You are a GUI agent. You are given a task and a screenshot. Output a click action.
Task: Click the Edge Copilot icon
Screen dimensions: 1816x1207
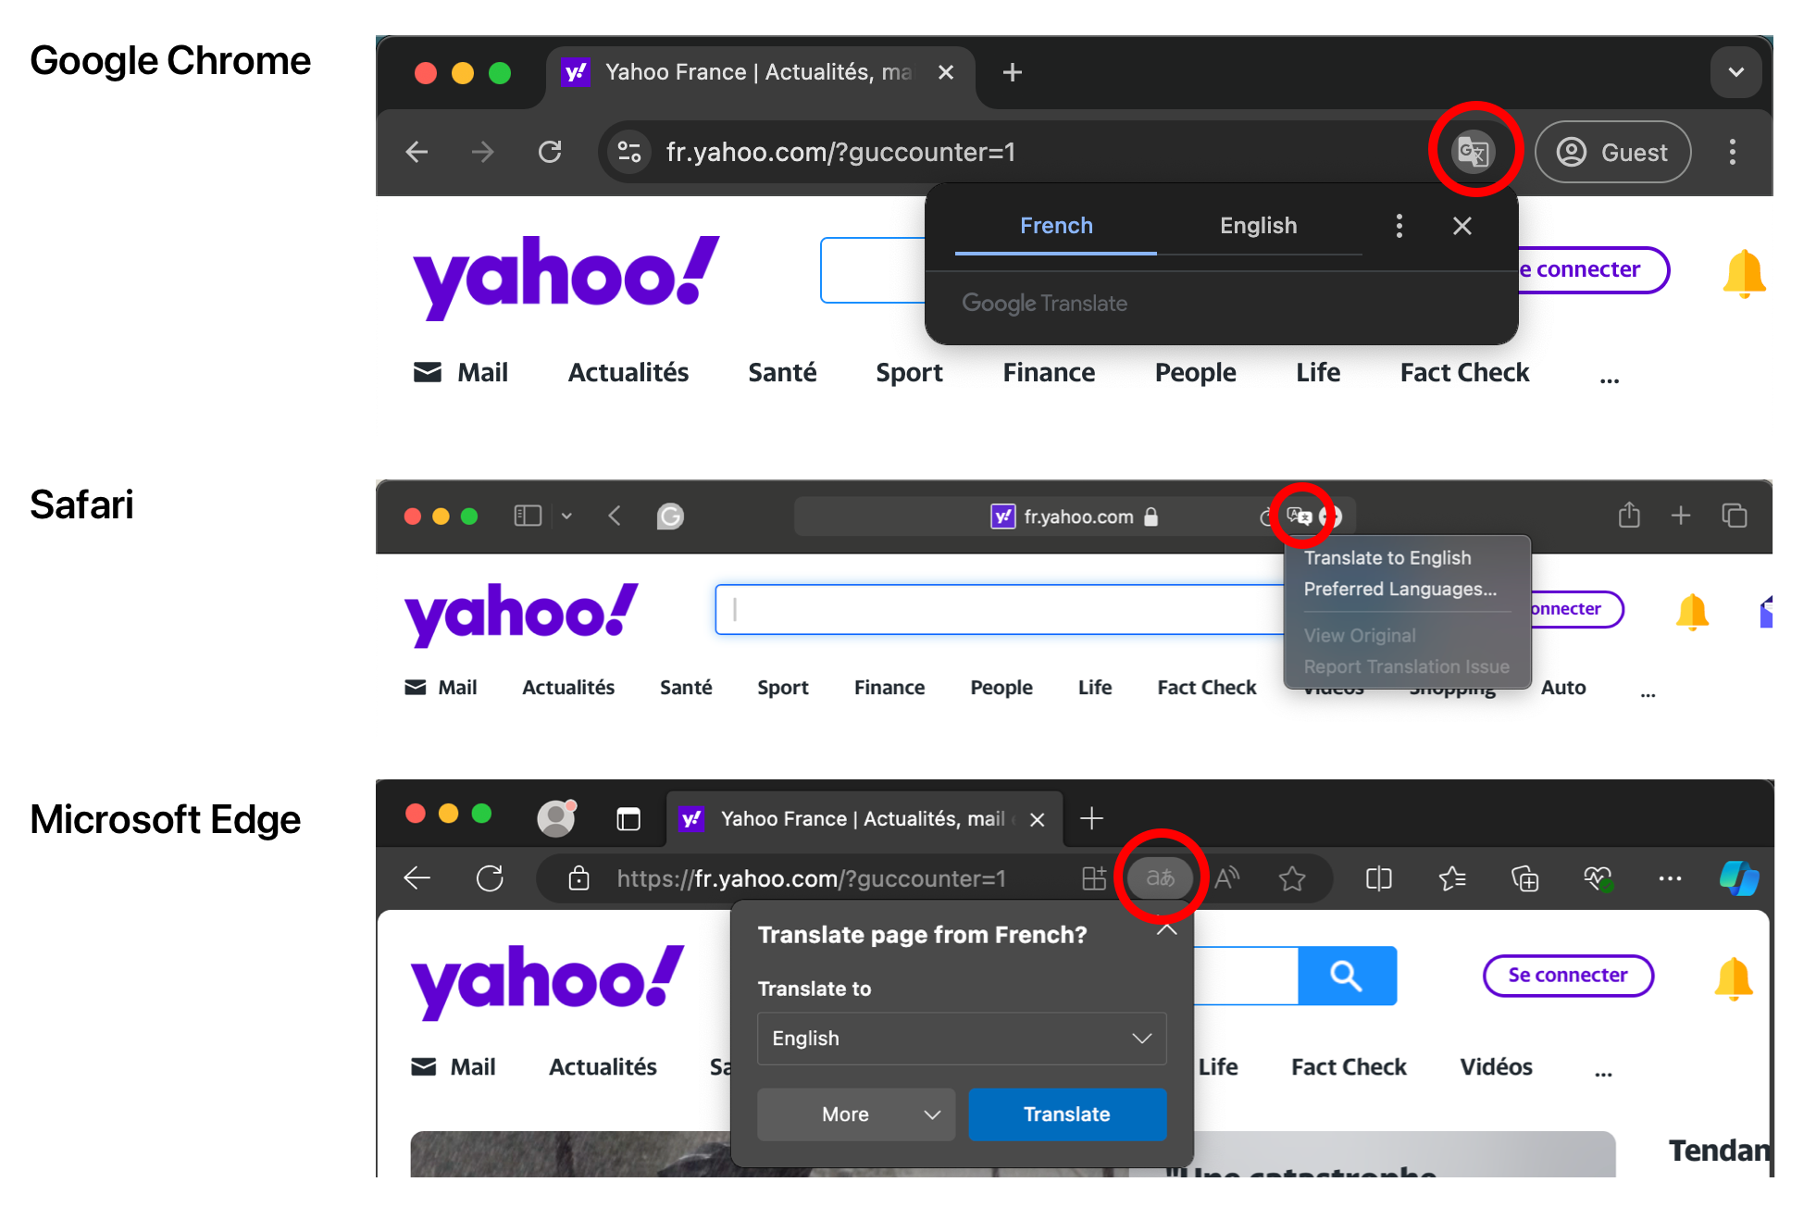tap(1738, 877)
